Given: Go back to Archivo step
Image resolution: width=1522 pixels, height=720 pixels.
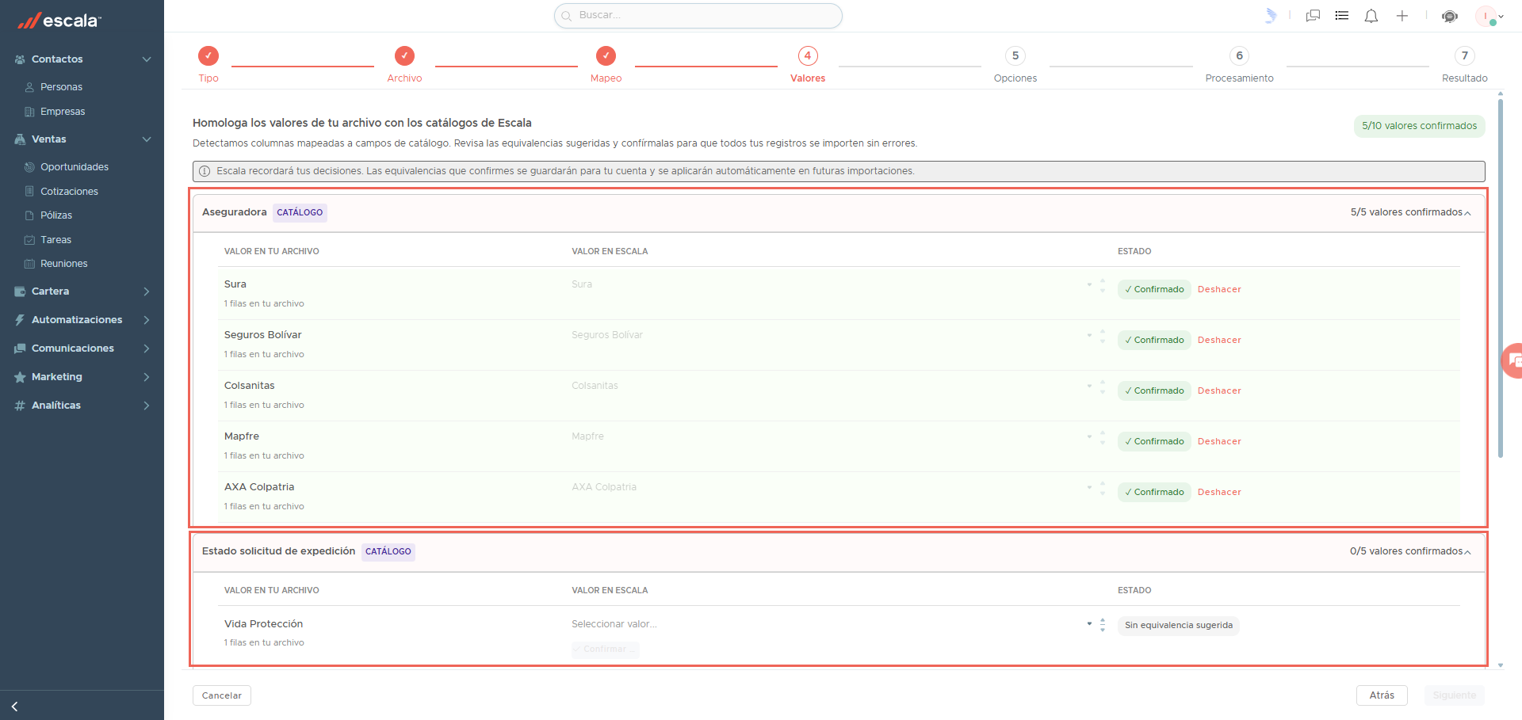Looking at the screenshot, I should pos(404,63).
